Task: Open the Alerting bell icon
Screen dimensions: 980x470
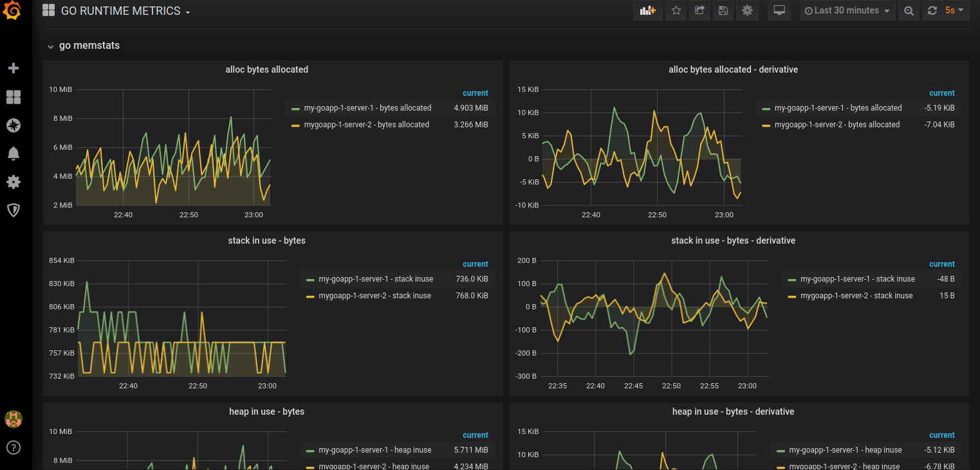Action: [x=13, y=154]
